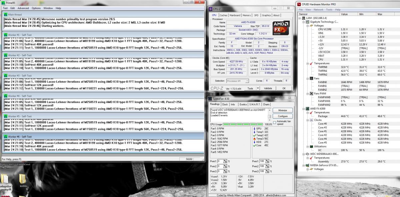Click the right Pwm2 speed stepper
Viewport: 400px width, 197px height.
(x=267, y=166)
